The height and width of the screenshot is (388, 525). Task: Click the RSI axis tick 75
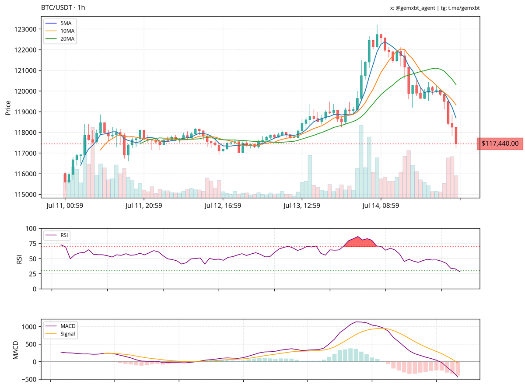click(34, 244)
